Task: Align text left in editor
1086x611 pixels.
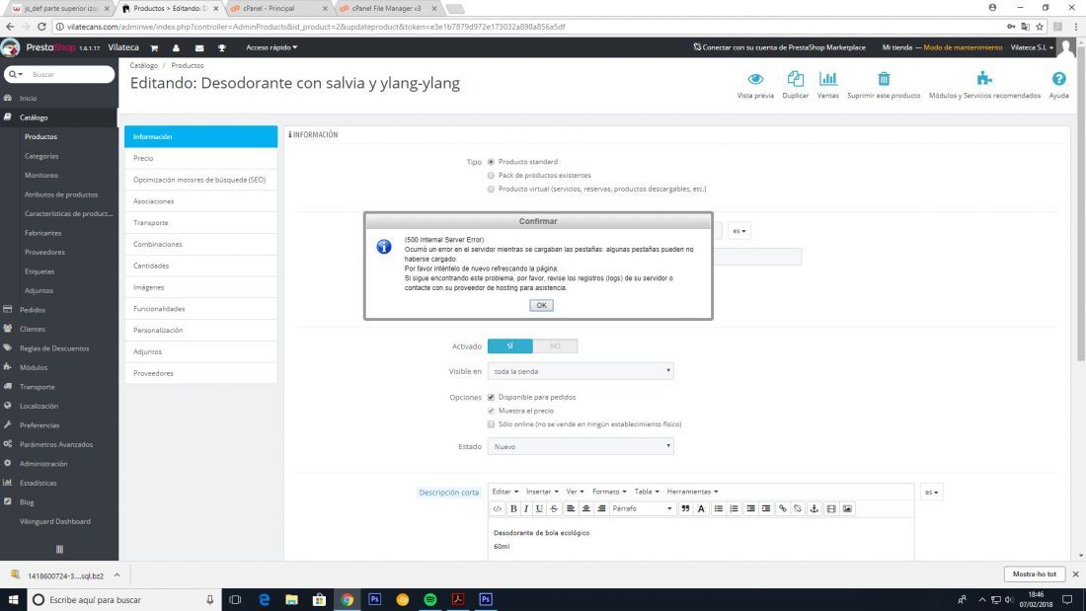Action: pyautogui.click(x=571, y=508)
